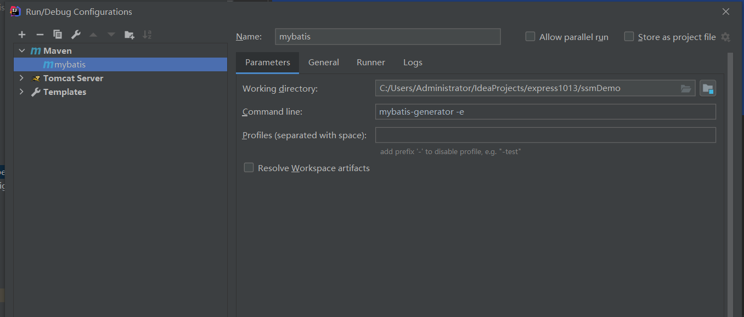The height and width of the screenshot is (317, 744).
Task: Toggle Store as project file checkbox
Action: (629, 37)
